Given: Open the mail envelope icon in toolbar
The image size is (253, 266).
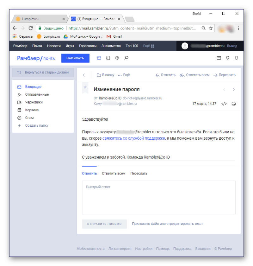Looking at the screenshot, I should pyautogui.click(x=99, y=58).
